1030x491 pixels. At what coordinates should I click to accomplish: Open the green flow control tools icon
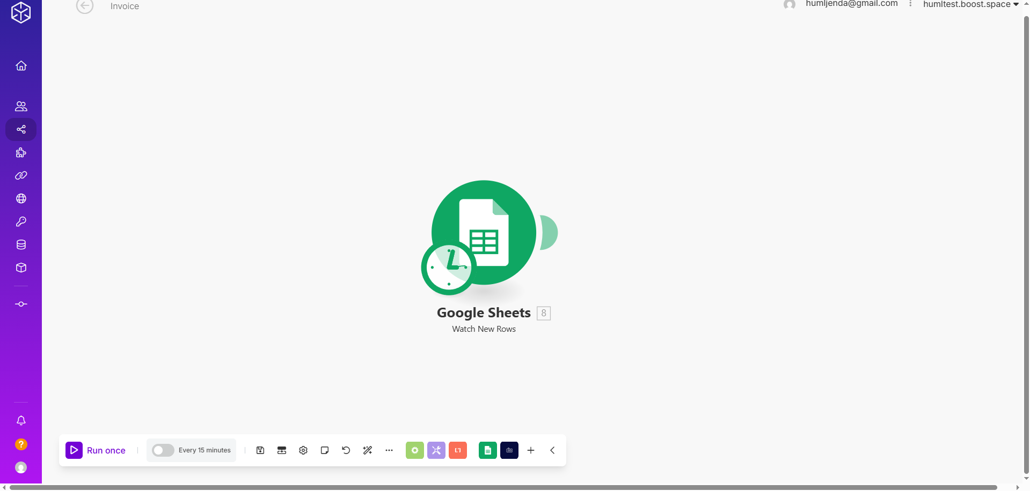pos(415,450)
